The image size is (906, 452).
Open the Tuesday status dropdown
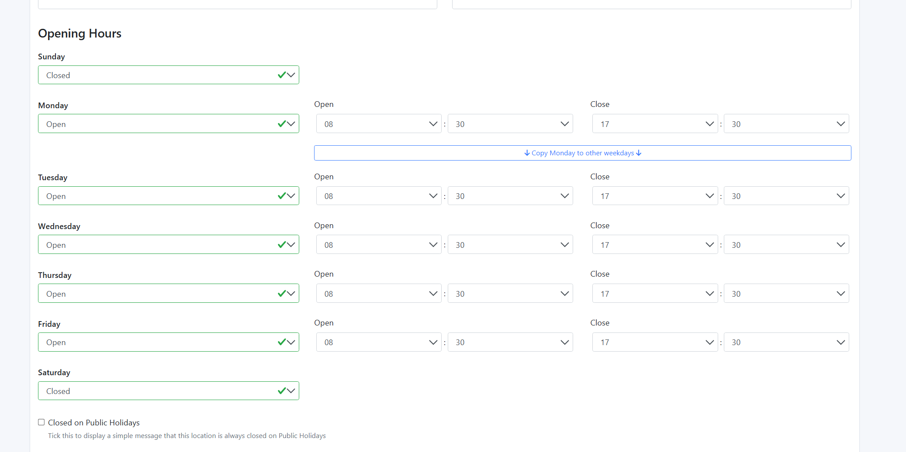pyautogui.click(x=168, y=196)
